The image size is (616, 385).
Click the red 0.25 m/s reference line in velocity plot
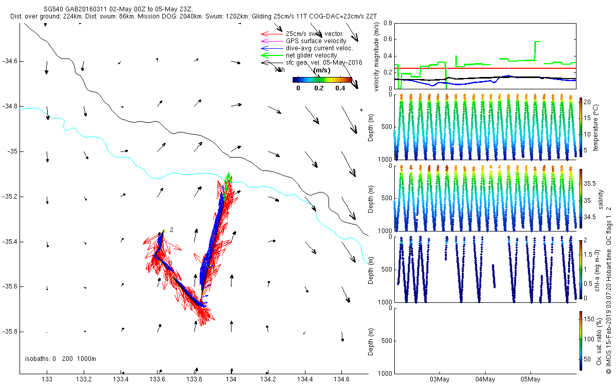coord(485,68)
